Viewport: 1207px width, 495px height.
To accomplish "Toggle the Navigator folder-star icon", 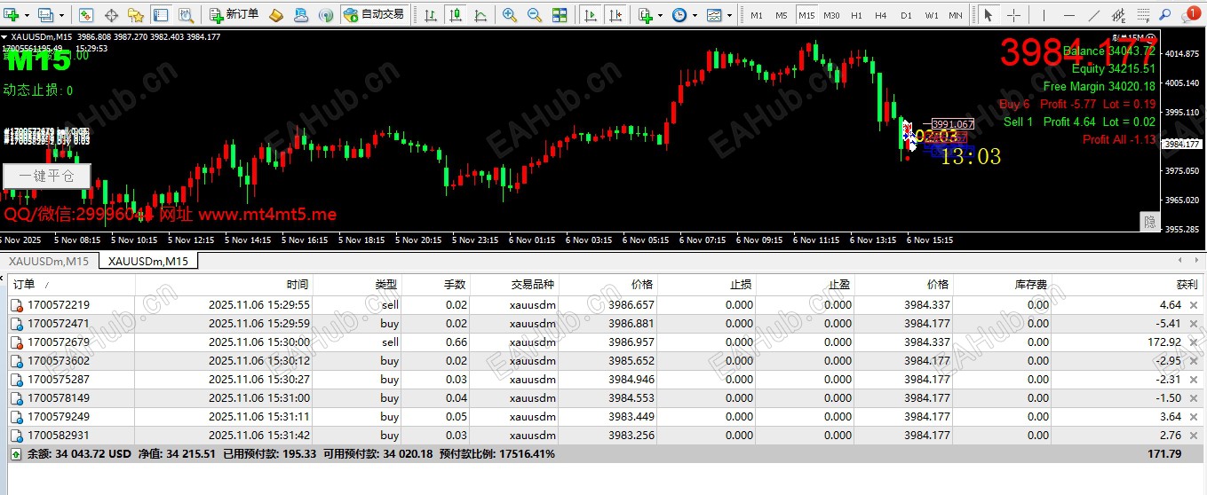I will (135, 15).
